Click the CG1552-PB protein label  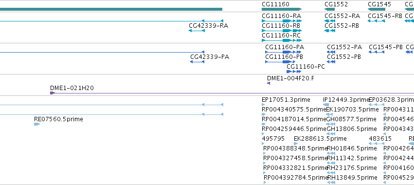[x=344, y=57]
